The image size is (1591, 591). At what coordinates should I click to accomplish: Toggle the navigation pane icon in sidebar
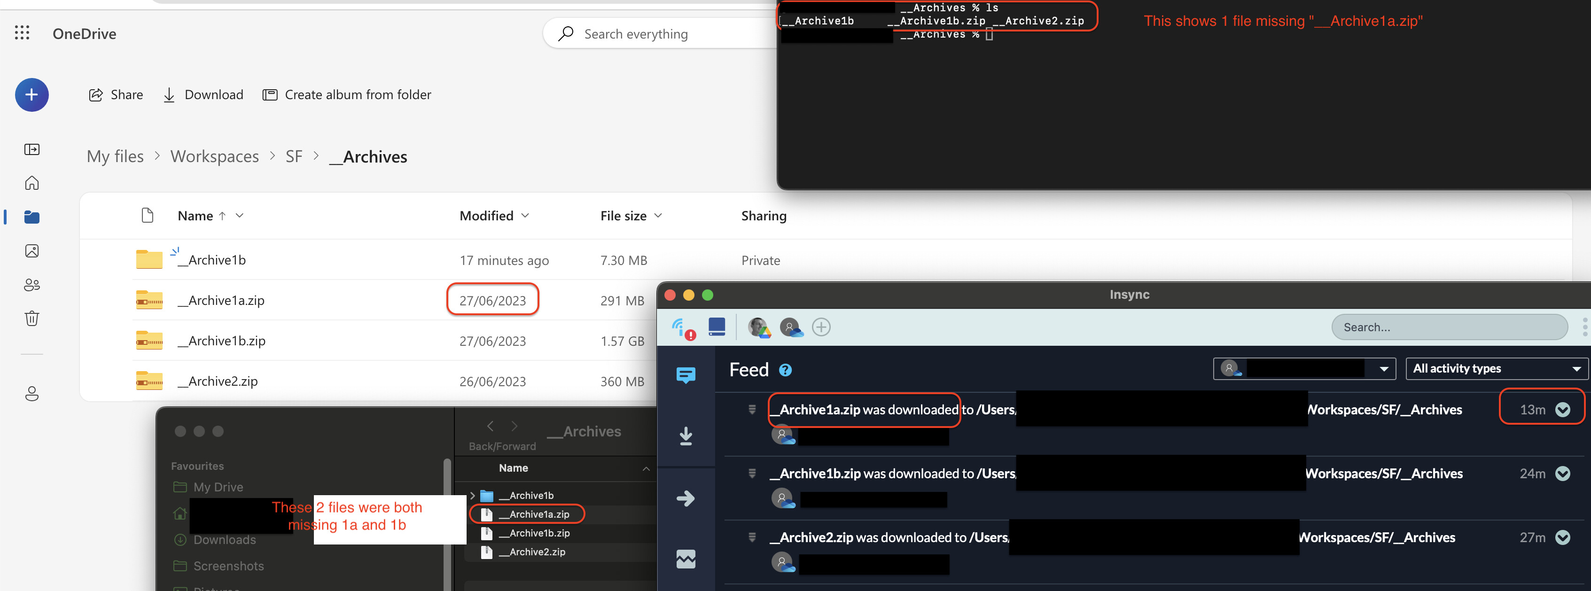(31, 149)
